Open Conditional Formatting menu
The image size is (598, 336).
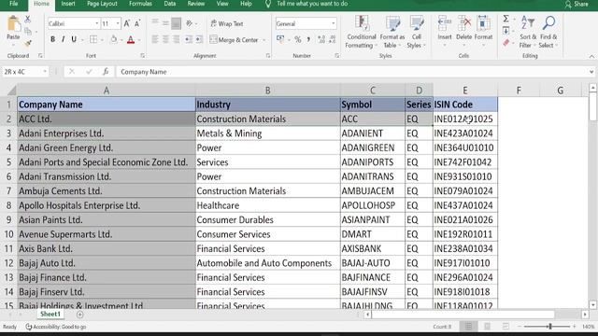coord(361,32)
